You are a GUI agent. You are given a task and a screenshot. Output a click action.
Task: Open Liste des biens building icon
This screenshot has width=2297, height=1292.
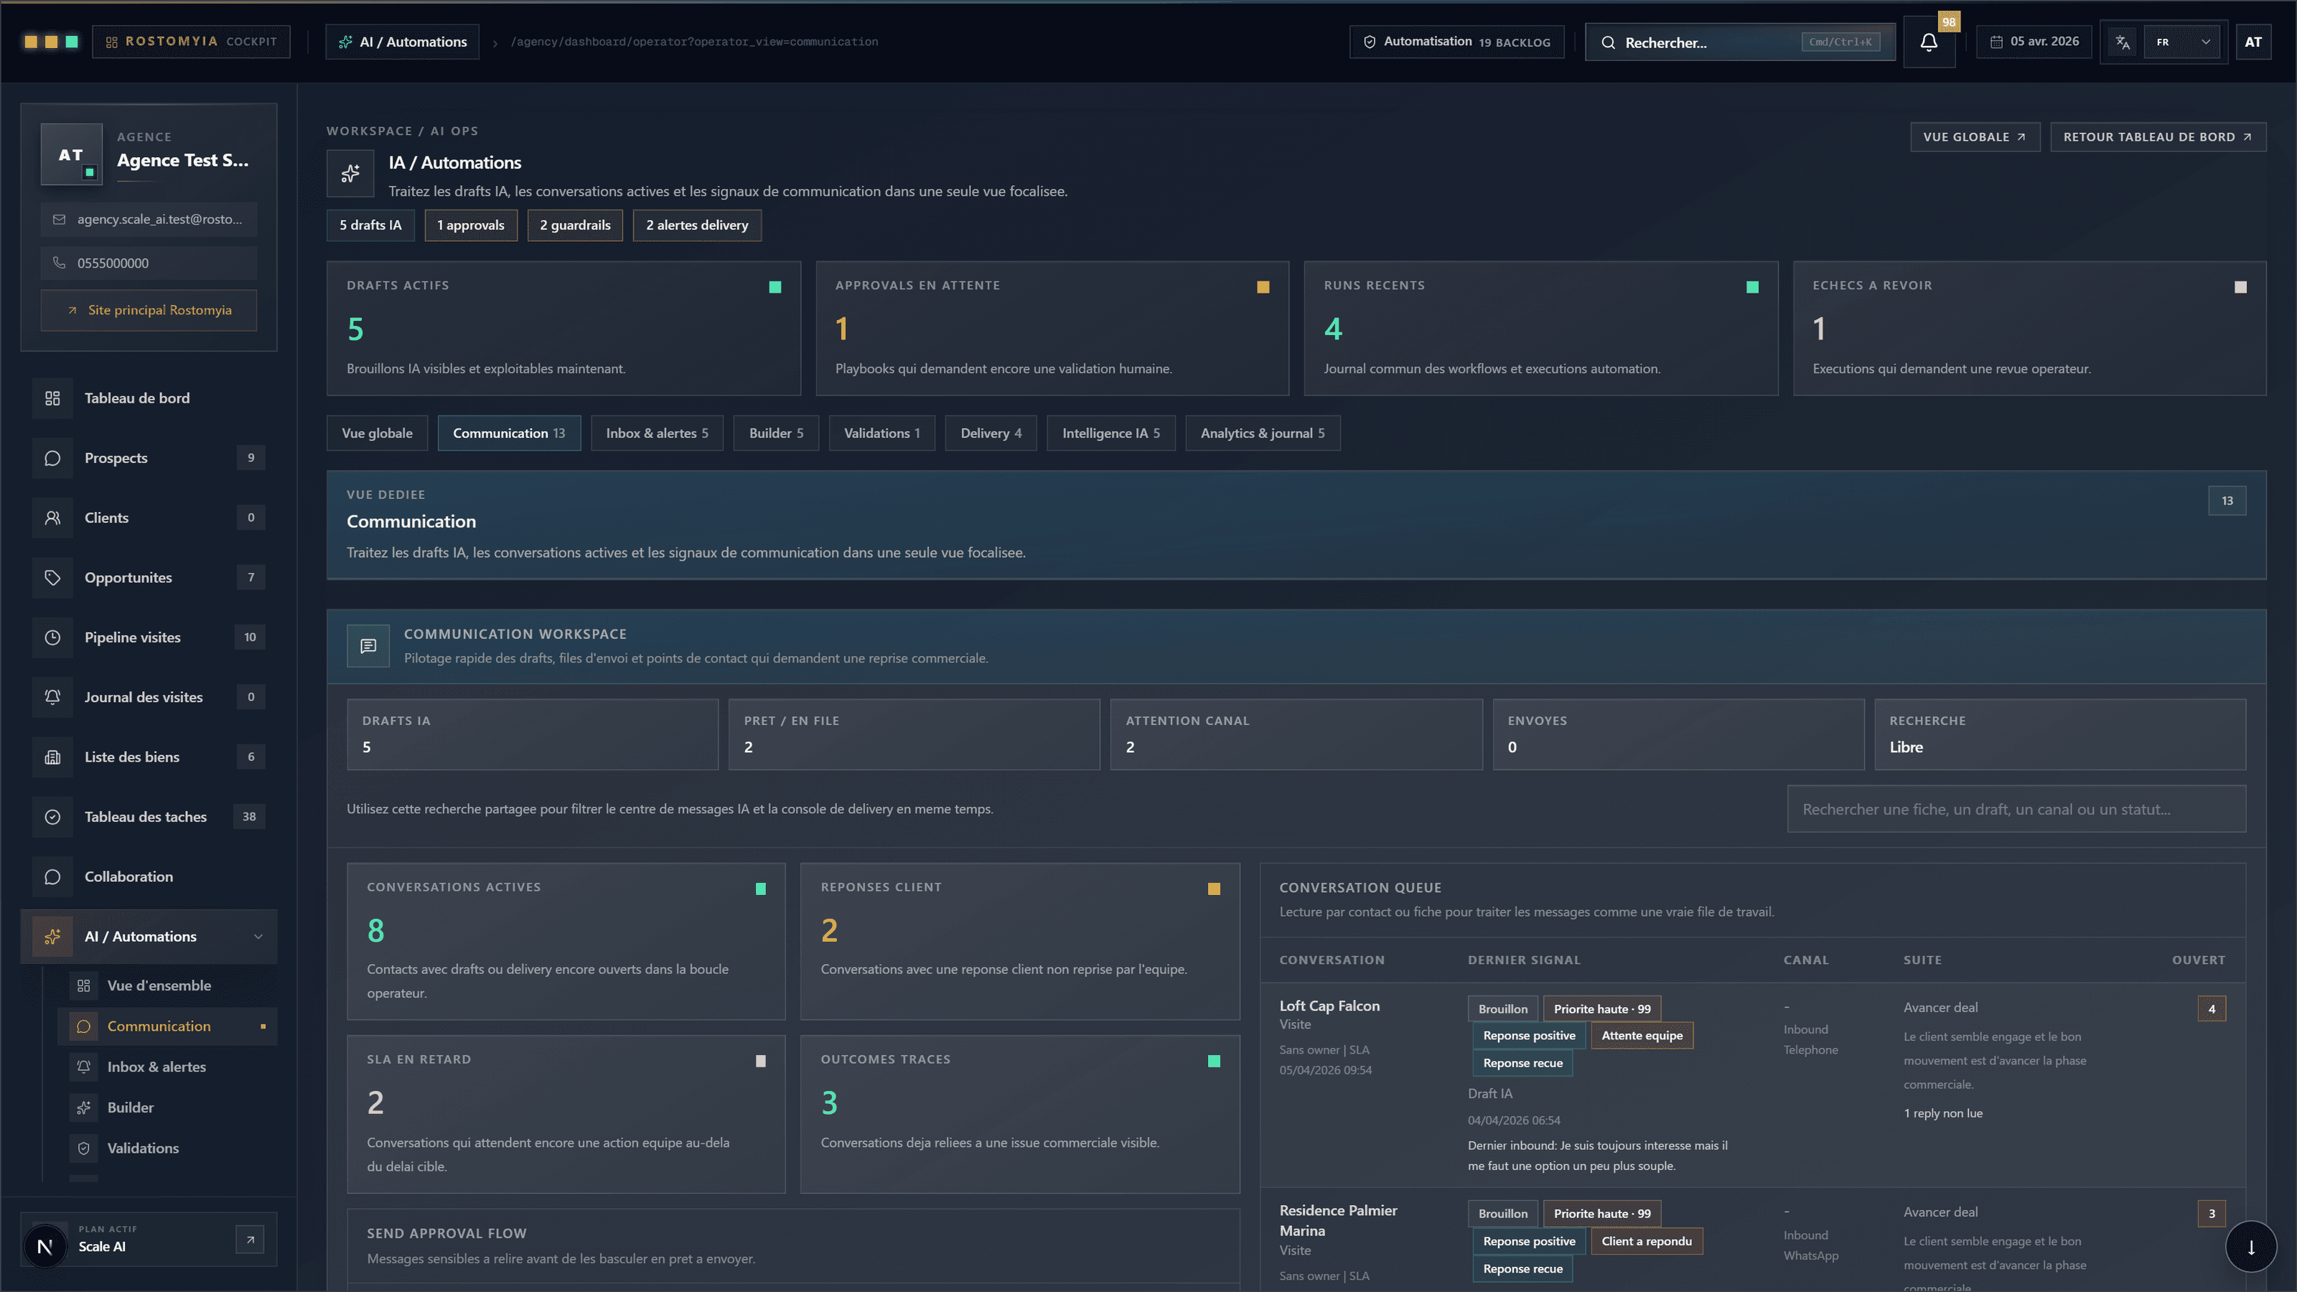[x=52, y=756]
